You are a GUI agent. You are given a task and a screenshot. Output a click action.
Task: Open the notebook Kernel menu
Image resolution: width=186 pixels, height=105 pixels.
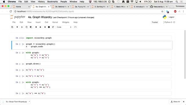55,22
